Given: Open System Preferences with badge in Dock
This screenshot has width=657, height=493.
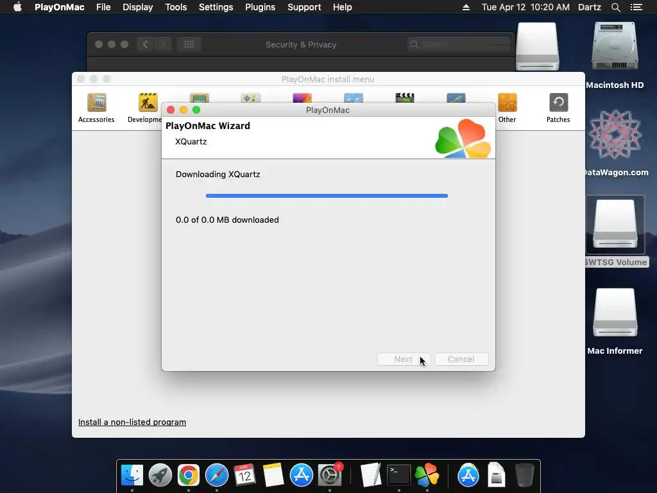Looking at the screenshot, I should pos(330,476).
